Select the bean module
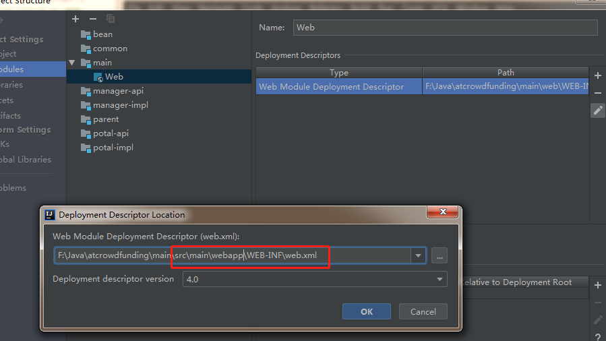Screen dimensions: 606x341 click(103, 34)
